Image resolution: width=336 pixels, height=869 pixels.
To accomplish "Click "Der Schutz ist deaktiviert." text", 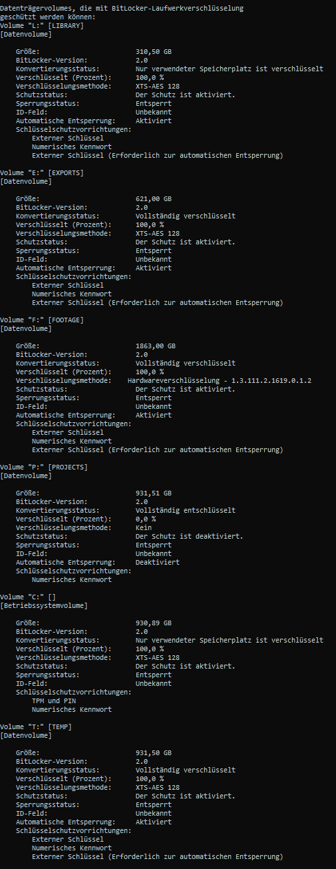I will [x=190, y=536].
